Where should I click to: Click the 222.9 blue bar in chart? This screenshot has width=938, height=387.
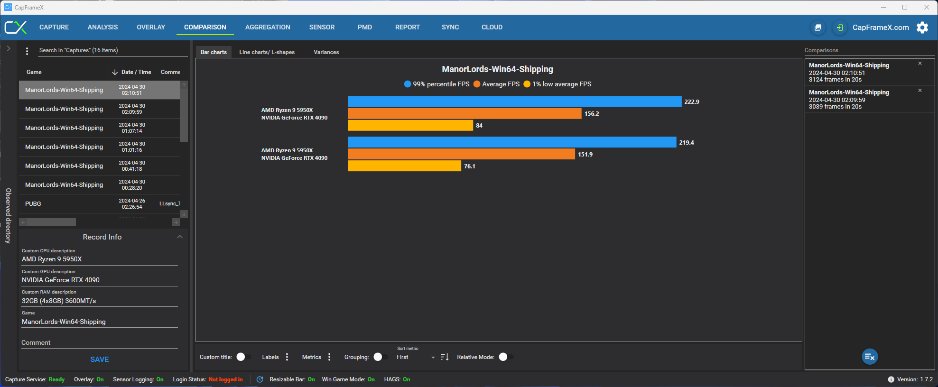(514, 101)
